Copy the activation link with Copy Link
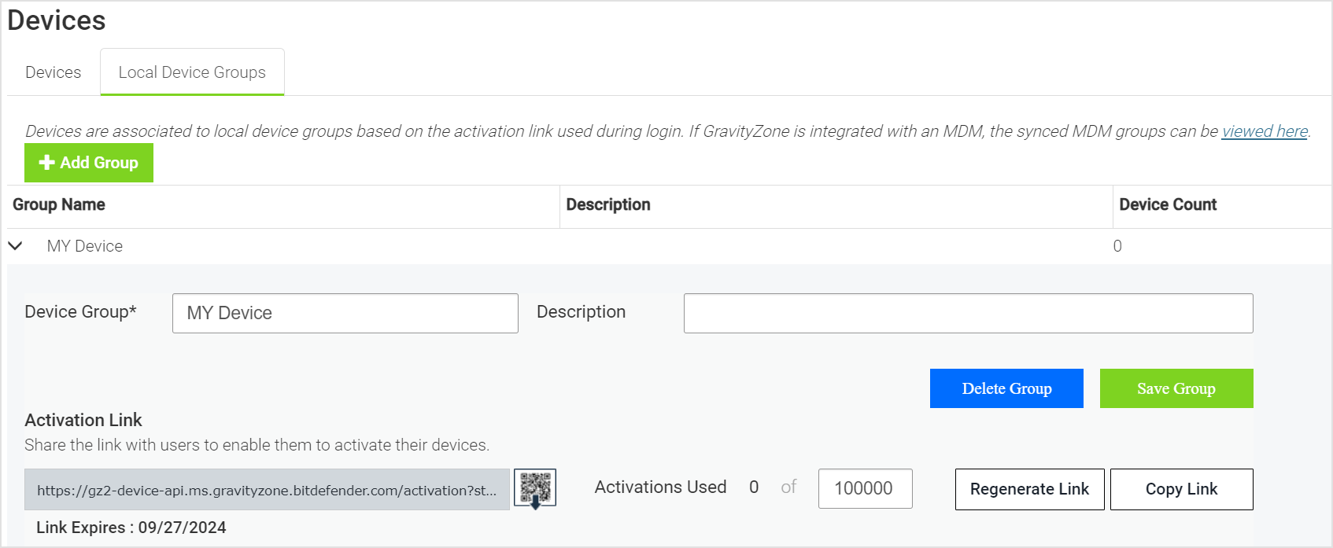This screenshot has height=548, width=1333. [1181, 489]
